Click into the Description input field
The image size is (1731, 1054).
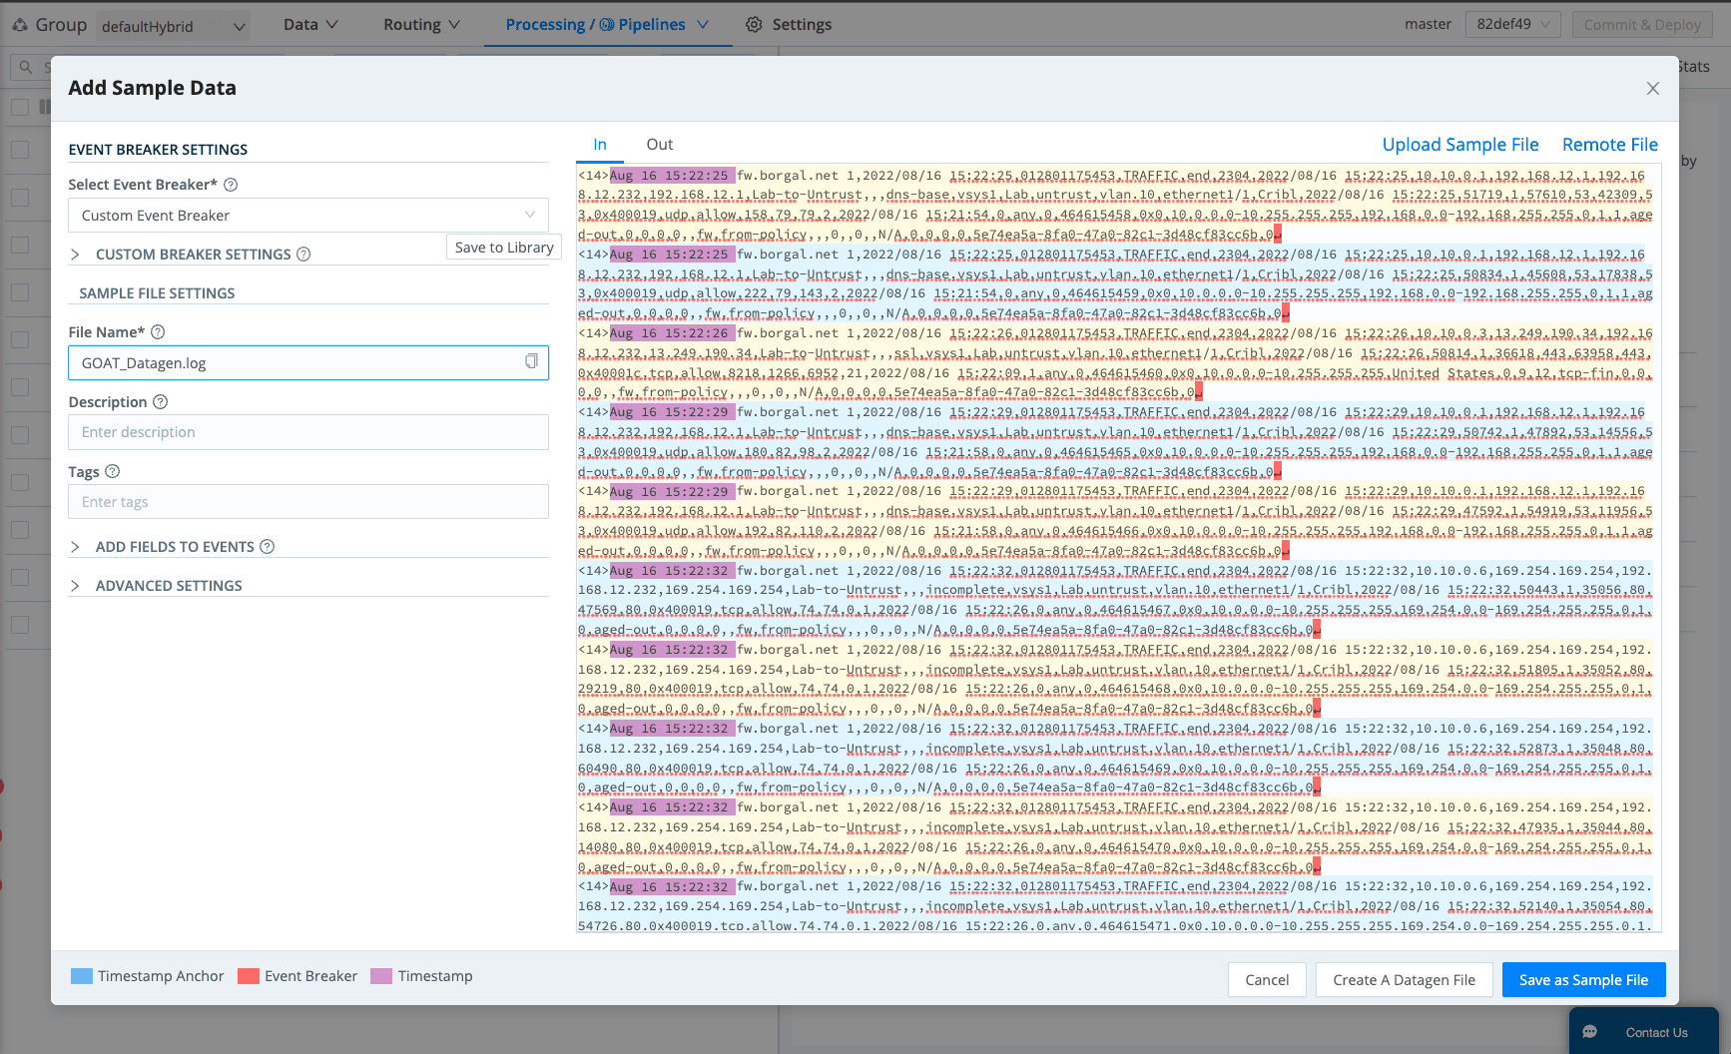[x=307, y=432]
